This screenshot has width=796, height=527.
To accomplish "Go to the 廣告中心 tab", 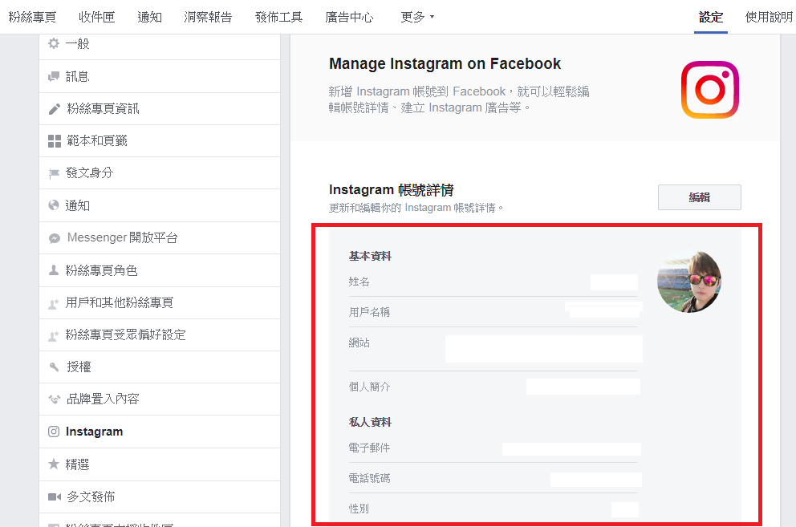I will (x=349, y=17).
